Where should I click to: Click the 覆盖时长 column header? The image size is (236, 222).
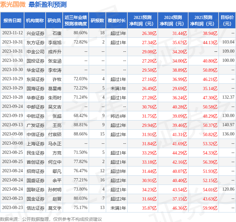117,21
